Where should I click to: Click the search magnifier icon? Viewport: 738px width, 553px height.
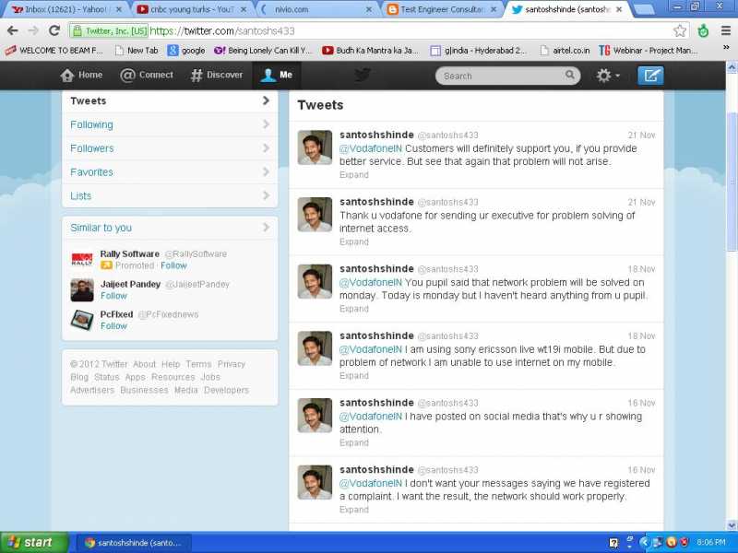(x=571, y=76)
